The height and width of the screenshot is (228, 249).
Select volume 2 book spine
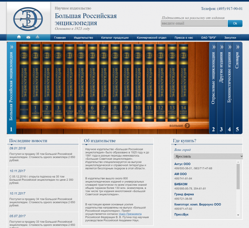(47, 83)
